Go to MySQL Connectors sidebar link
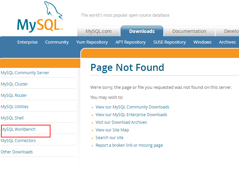This screenshot has width=239, height=170. coord(18,140)
